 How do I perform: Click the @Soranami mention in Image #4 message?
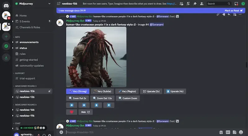coord(157,25)
